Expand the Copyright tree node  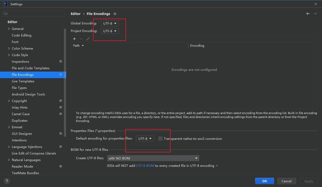[x=9, y=101]
